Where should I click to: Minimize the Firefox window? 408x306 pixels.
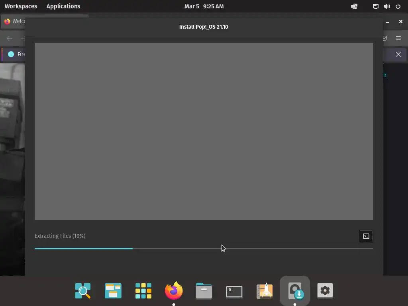[387, 22]
